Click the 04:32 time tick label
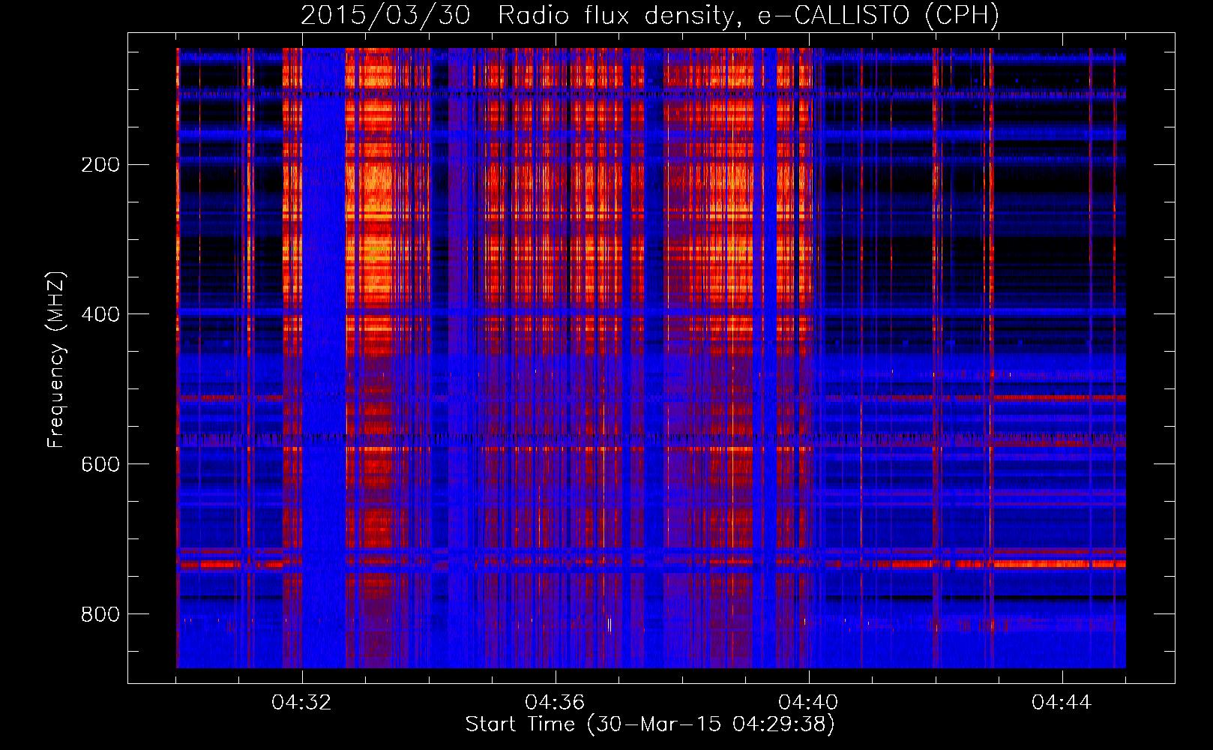 [x=301, y=703]
